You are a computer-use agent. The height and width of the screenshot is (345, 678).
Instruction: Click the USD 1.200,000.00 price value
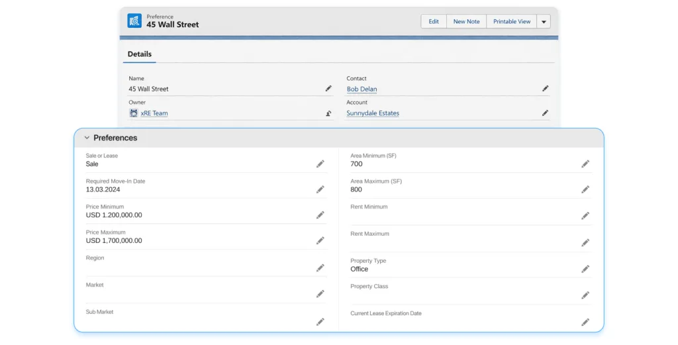click(114, 215)
